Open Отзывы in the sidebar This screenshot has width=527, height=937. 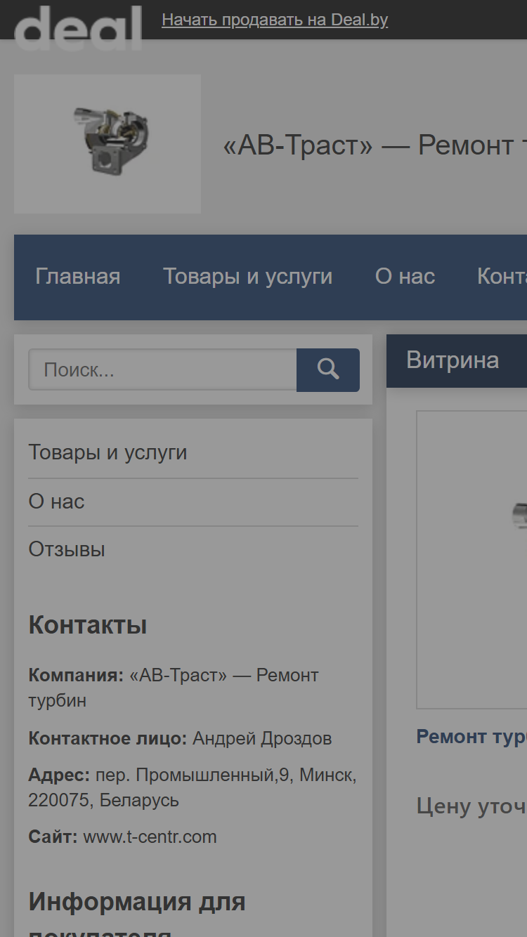[x=67, y=549]
